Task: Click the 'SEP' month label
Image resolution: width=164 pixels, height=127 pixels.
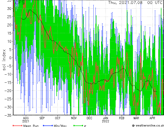Action: point(42,118)
